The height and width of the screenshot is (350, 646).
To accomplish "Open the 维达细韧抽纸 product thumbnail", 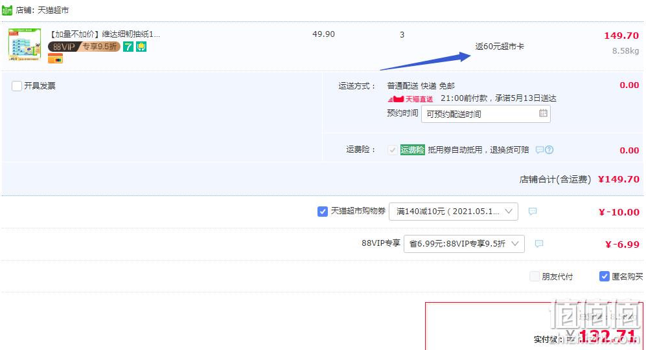I will 25,45.
